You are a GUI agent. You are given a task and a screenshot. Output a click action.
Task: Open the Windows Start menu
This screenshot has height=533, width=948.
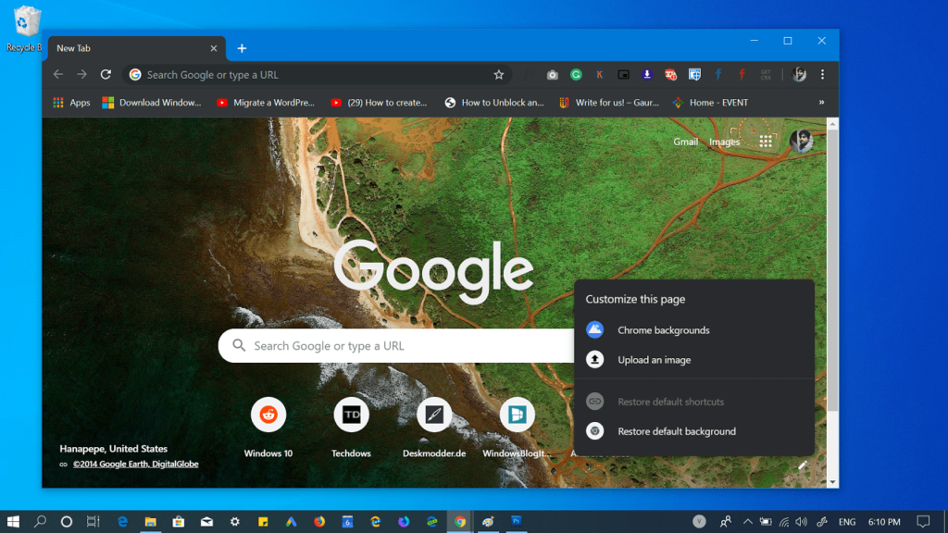coord(13,522)
